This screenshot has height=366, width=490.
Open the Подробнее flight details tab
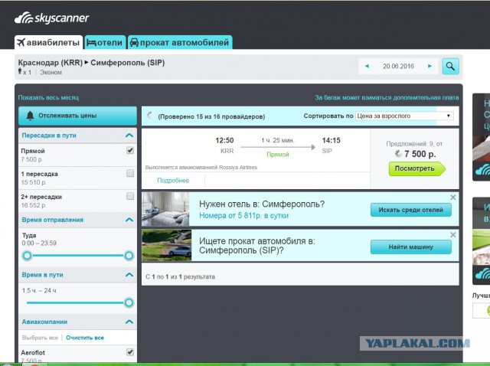coord(173,181)
